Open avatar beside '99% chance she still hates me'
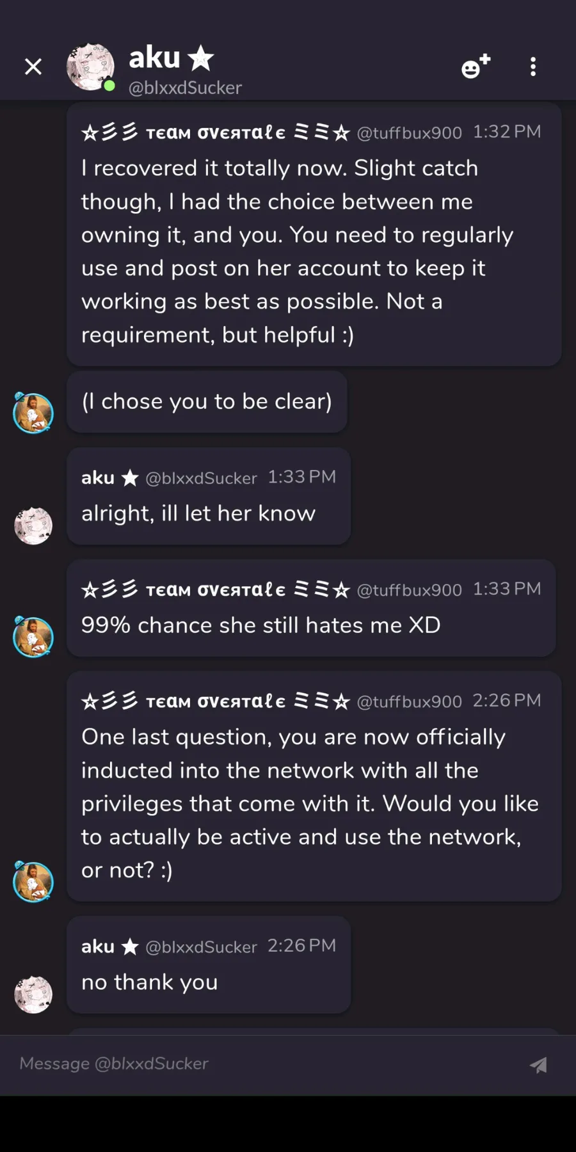The width and height of the screenshot is (576, 1152). pos(33,637)
